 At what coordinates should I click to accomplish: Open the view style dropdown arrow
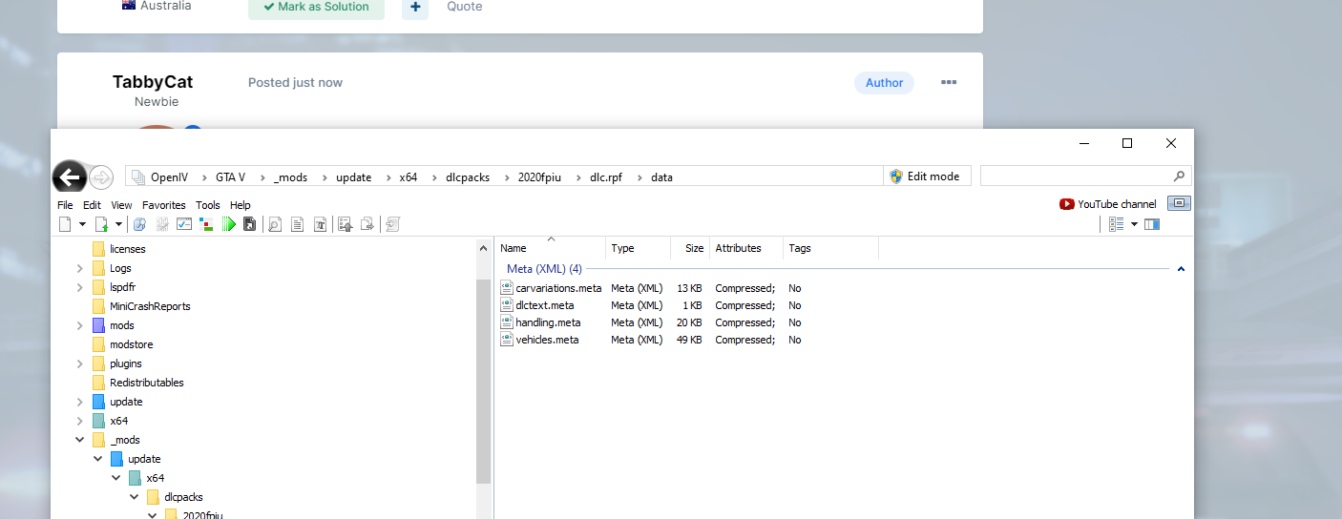coord(1134,224)
